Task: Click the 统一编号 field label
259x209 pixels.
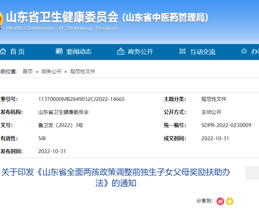Action: [175, 125]
